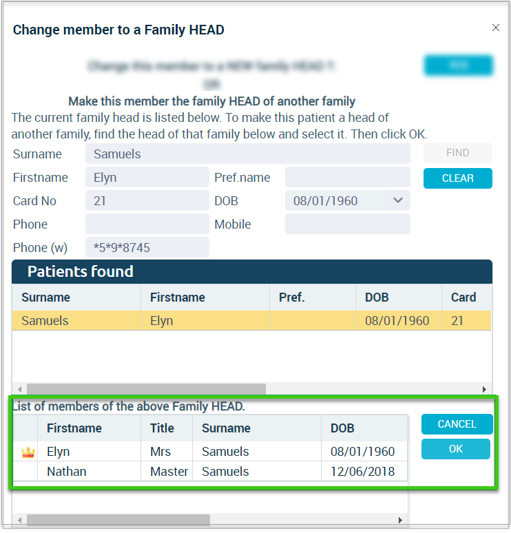
Task: Click the CANCEL button
Action: click(x=457, y=424)
